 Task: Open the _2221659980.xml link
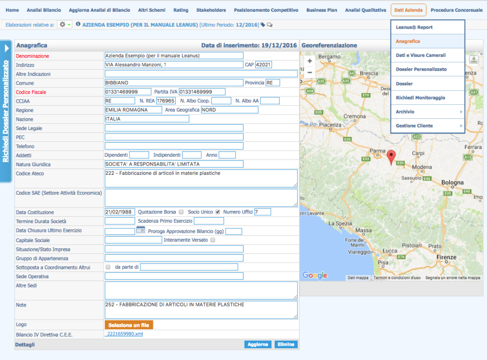(124, 334)
